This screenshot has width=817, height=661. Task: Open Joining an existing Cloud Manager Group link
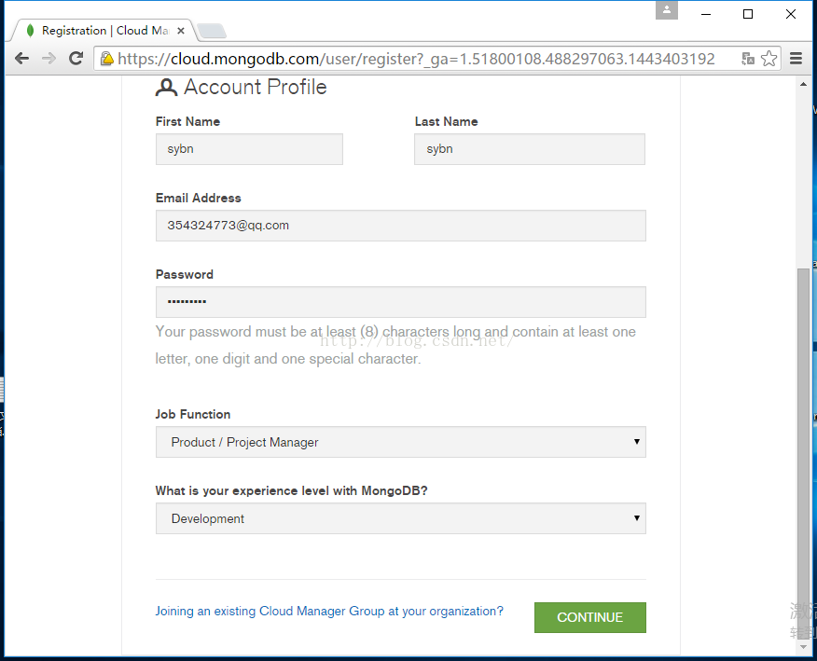tap(329, 611)
